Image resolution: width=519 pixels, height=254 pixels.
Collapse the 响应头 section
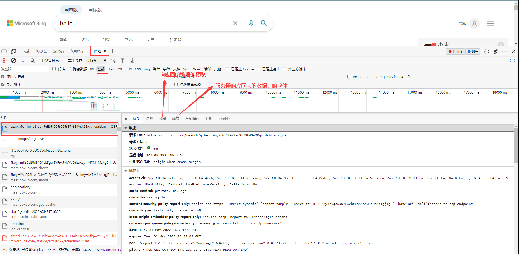pyautogui.click(x=126, y=171)
